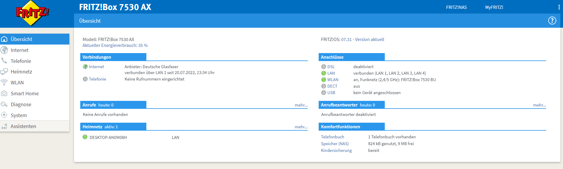
Task: Click the Assistenten icon in sidebar
Action: pyautogui.click(x=4, y=126)
